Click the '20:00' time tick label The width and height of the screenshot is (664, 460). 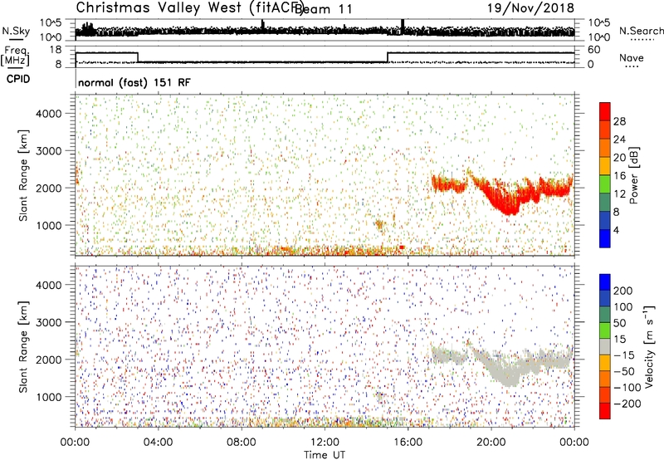coord(491,443)
